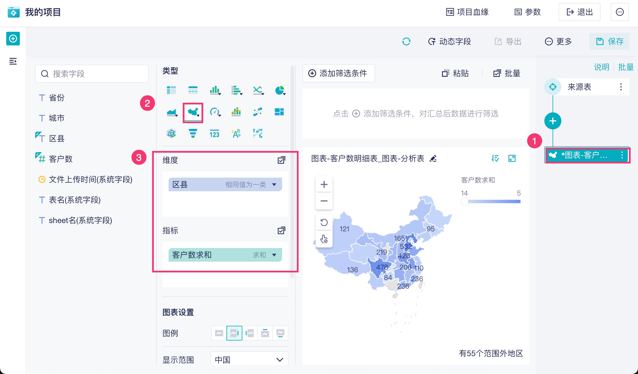Open the 更多 menu

point(558,41)
